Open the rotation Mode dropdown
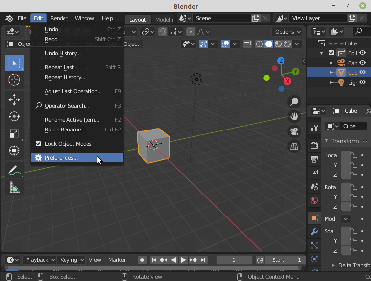 tap(346, 219)
